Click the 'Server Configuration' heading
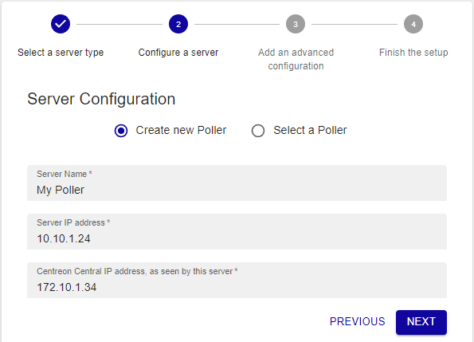The width and height of the screenshot is (474, 342). (x=101, y=99)
